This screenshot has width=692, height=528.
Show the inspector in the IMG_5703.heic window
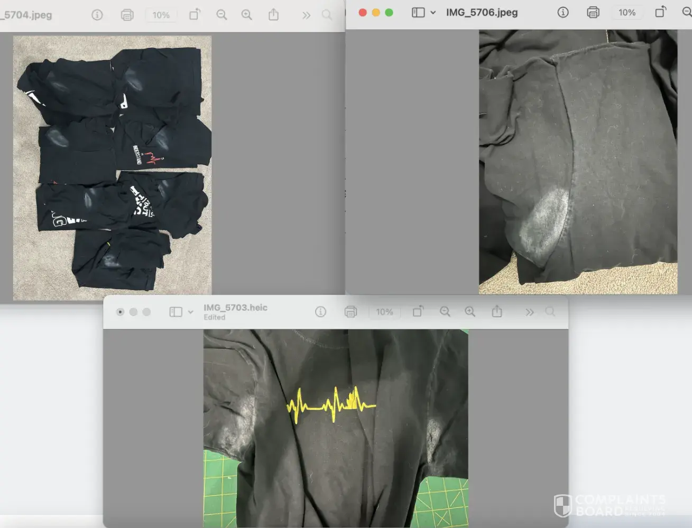pyautogui.click(x=320, y=312)
